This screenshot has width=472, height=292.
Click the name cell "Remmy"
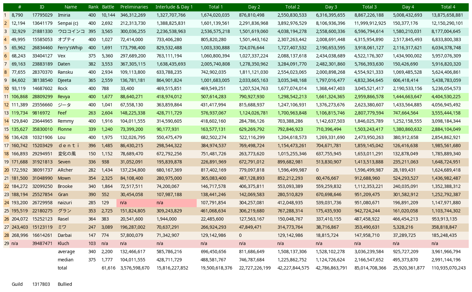(x=66, y=121)
